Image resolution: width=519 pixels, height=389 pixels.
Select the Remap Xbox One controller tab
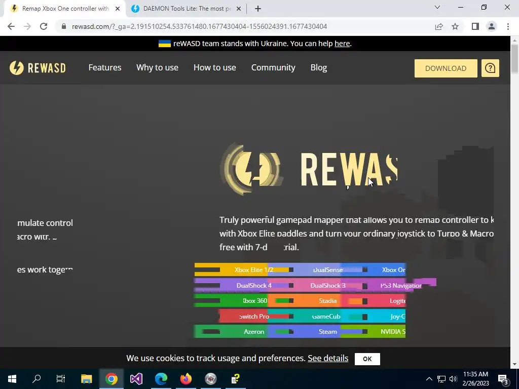(x=65, y=9)
